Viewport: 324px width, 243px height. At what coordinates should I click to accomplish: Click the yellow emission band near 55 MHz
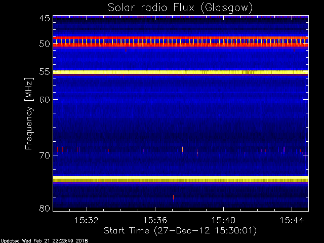point(181,72)
